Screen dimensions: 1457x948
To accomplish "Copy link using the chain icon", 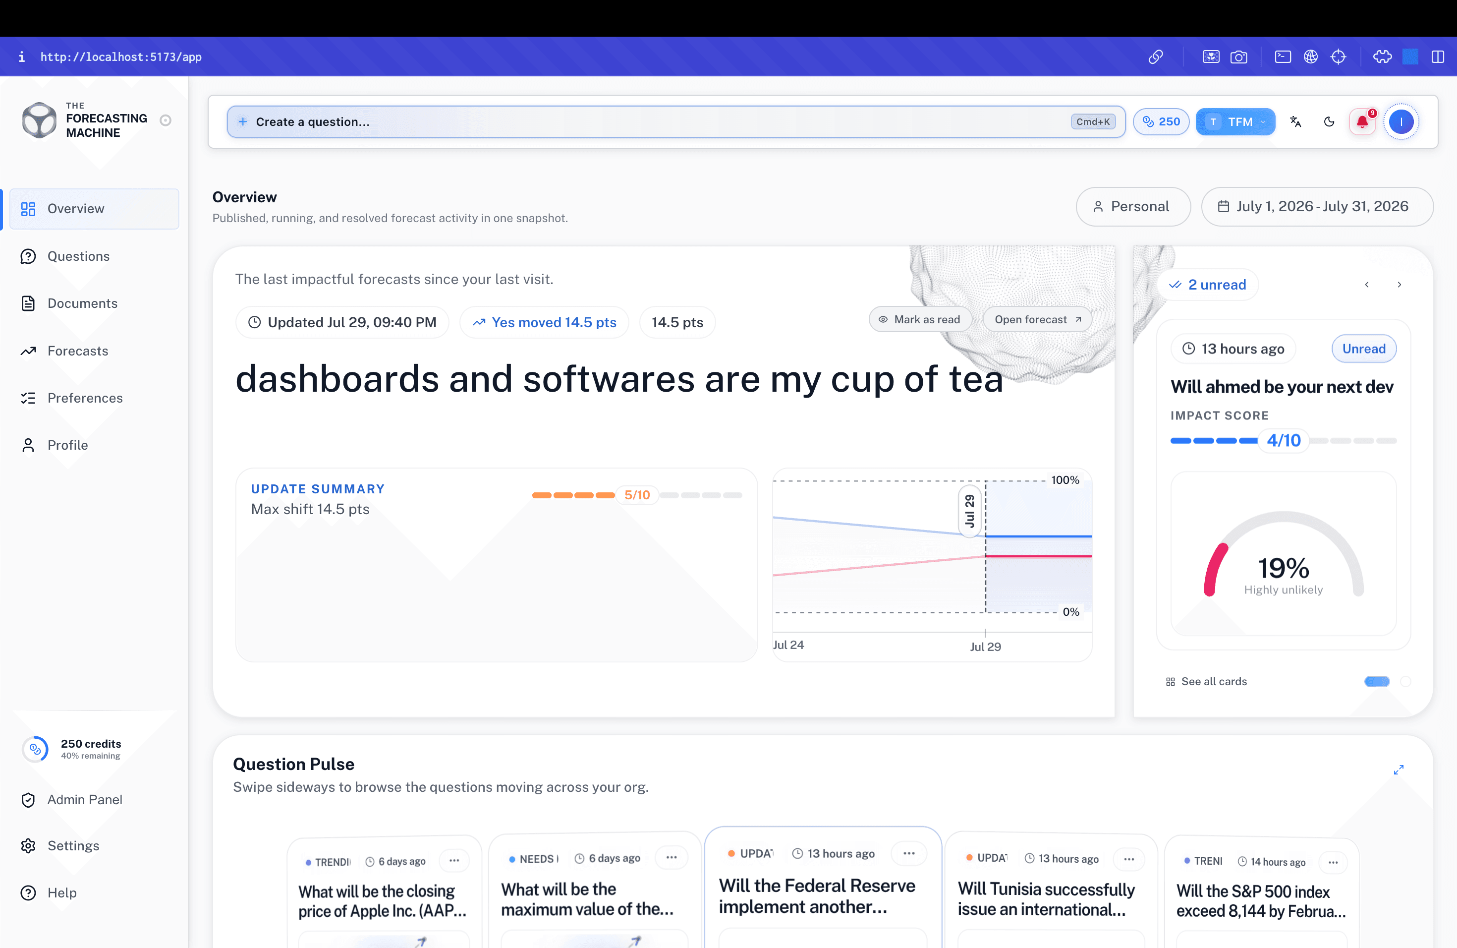I will pos(1155,57).
